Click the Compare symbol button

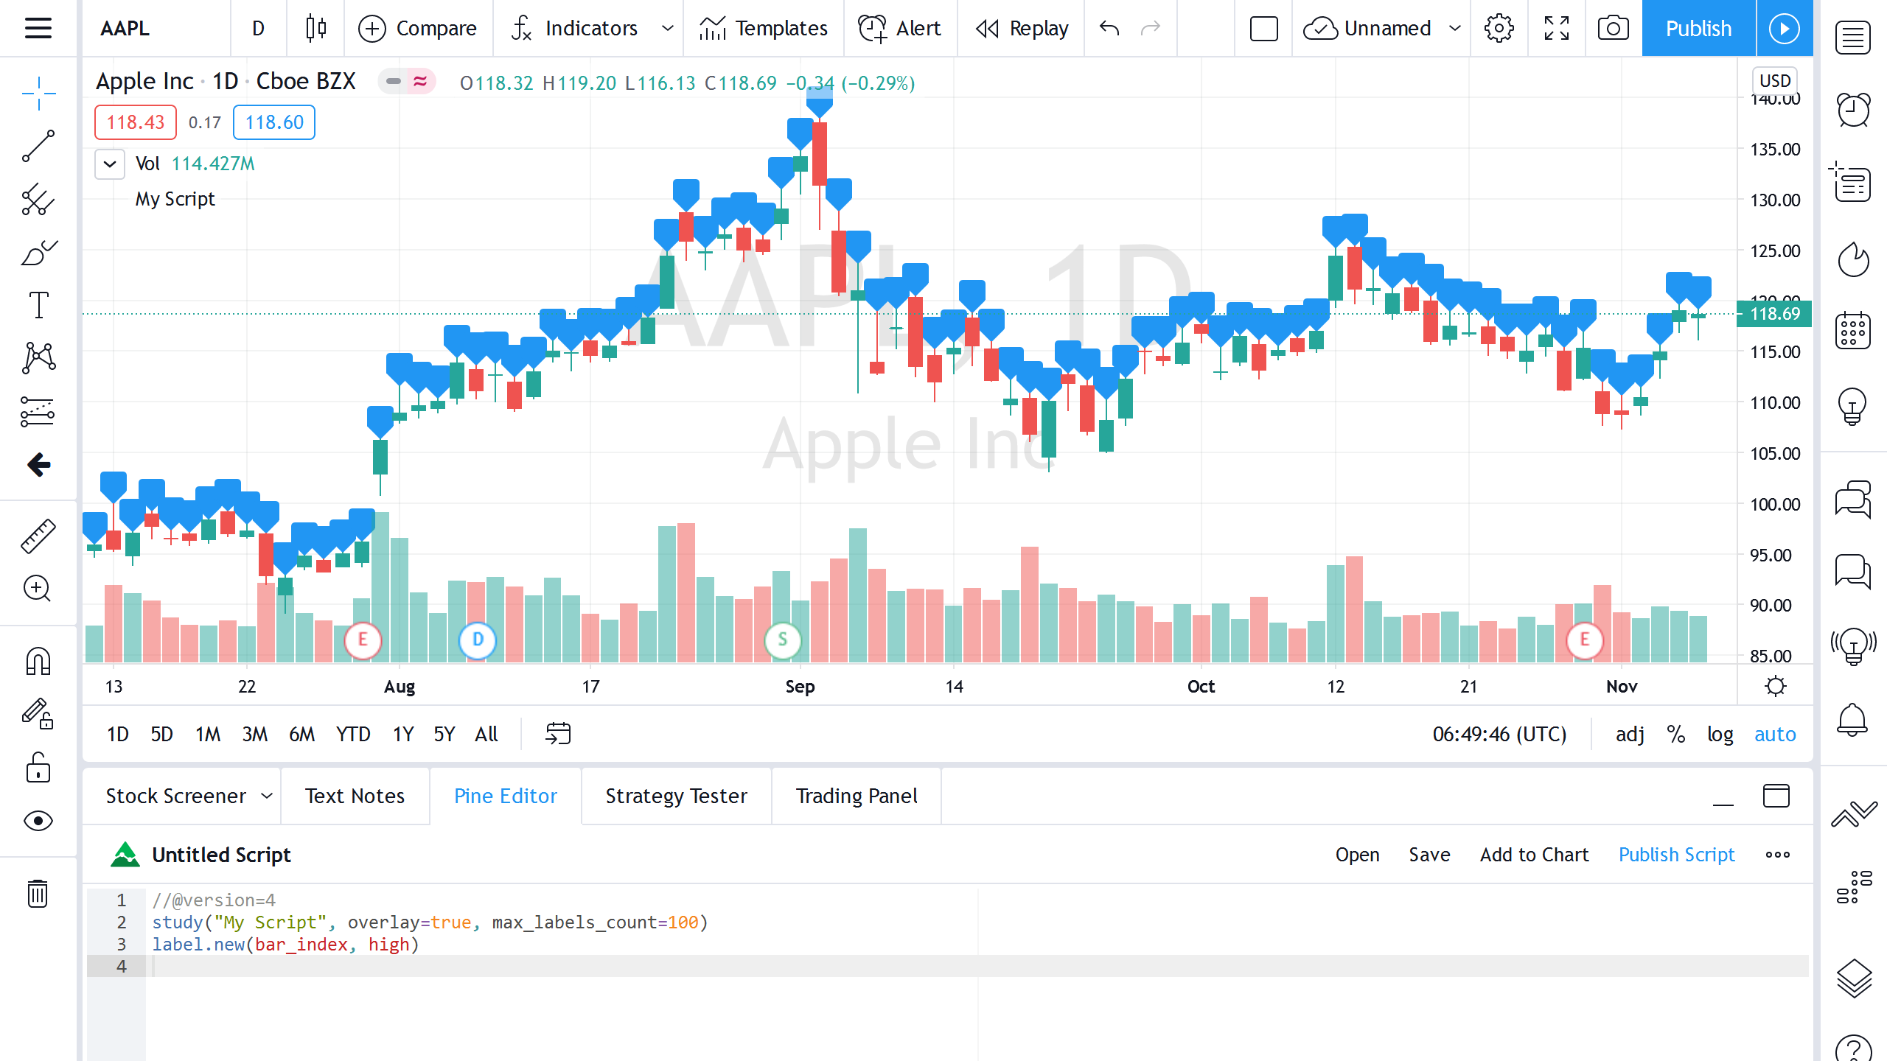point(418,28)
